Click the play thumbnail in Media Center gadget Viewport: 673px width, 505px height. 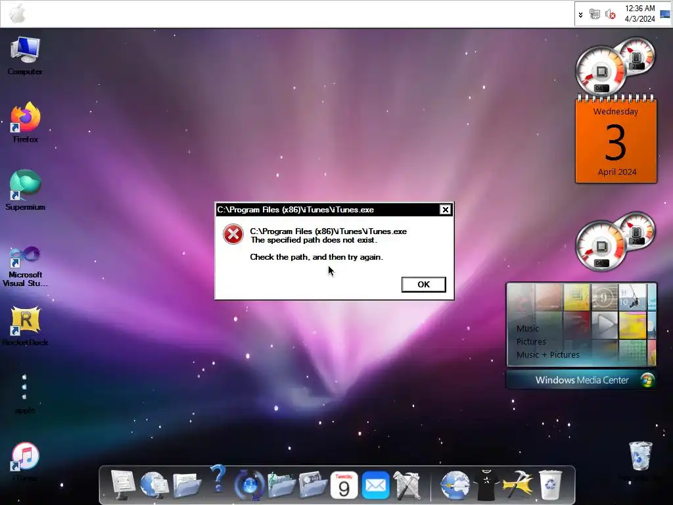pyautogui.click(x=605, y=325)
